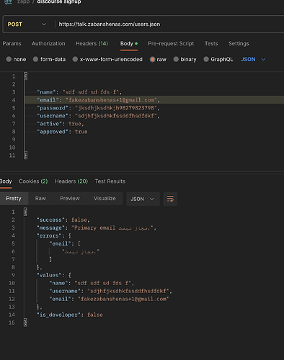Image resolution: width=284 pixels, height=360 pixels.
Task: Open the POST method dropdown
Action: 27,24
